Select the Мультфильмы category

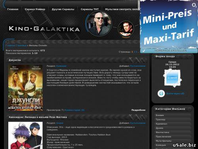pyautogui.click(x=173, y=141)
